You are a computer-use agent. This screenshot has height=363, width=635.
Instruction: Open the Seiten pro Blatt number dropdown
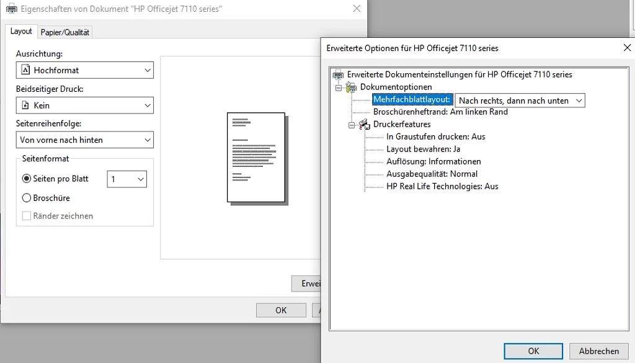(127, 179)
